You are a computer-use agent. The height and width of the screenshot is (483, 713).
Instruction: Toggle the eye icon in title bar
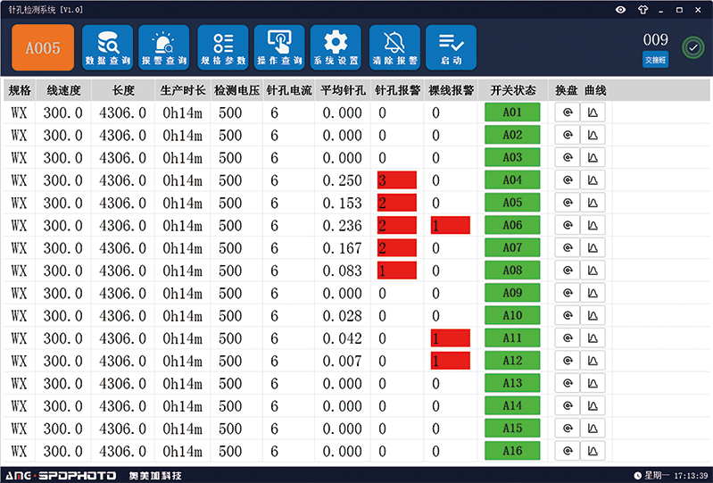621,8
